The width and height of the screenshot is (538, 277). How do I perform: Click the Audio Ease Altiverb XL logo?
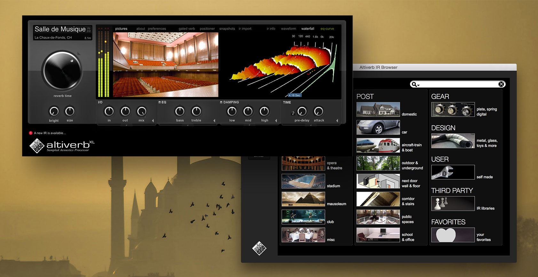pyautogui.click(x=62, y=146)
